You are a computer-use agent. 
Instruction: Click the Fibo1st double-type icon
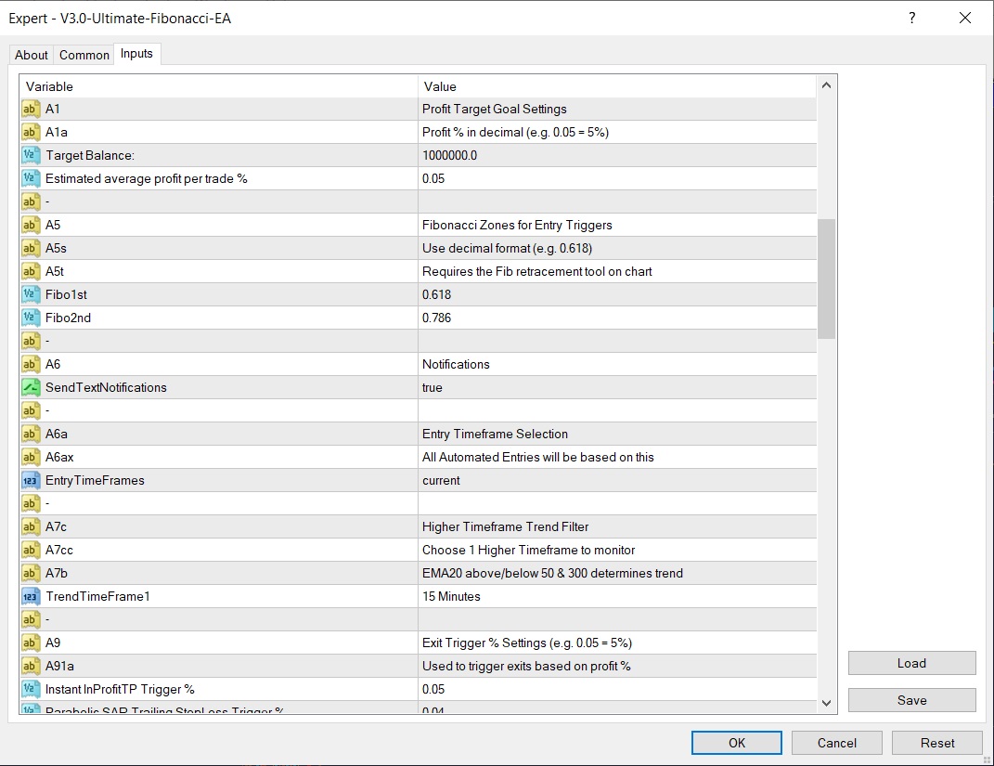click(31, 294)
